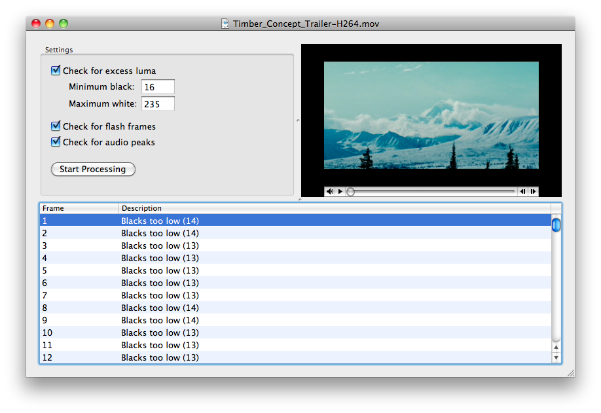Click the Frame column header
Viewport: 601px width, 413px height.
79,208
